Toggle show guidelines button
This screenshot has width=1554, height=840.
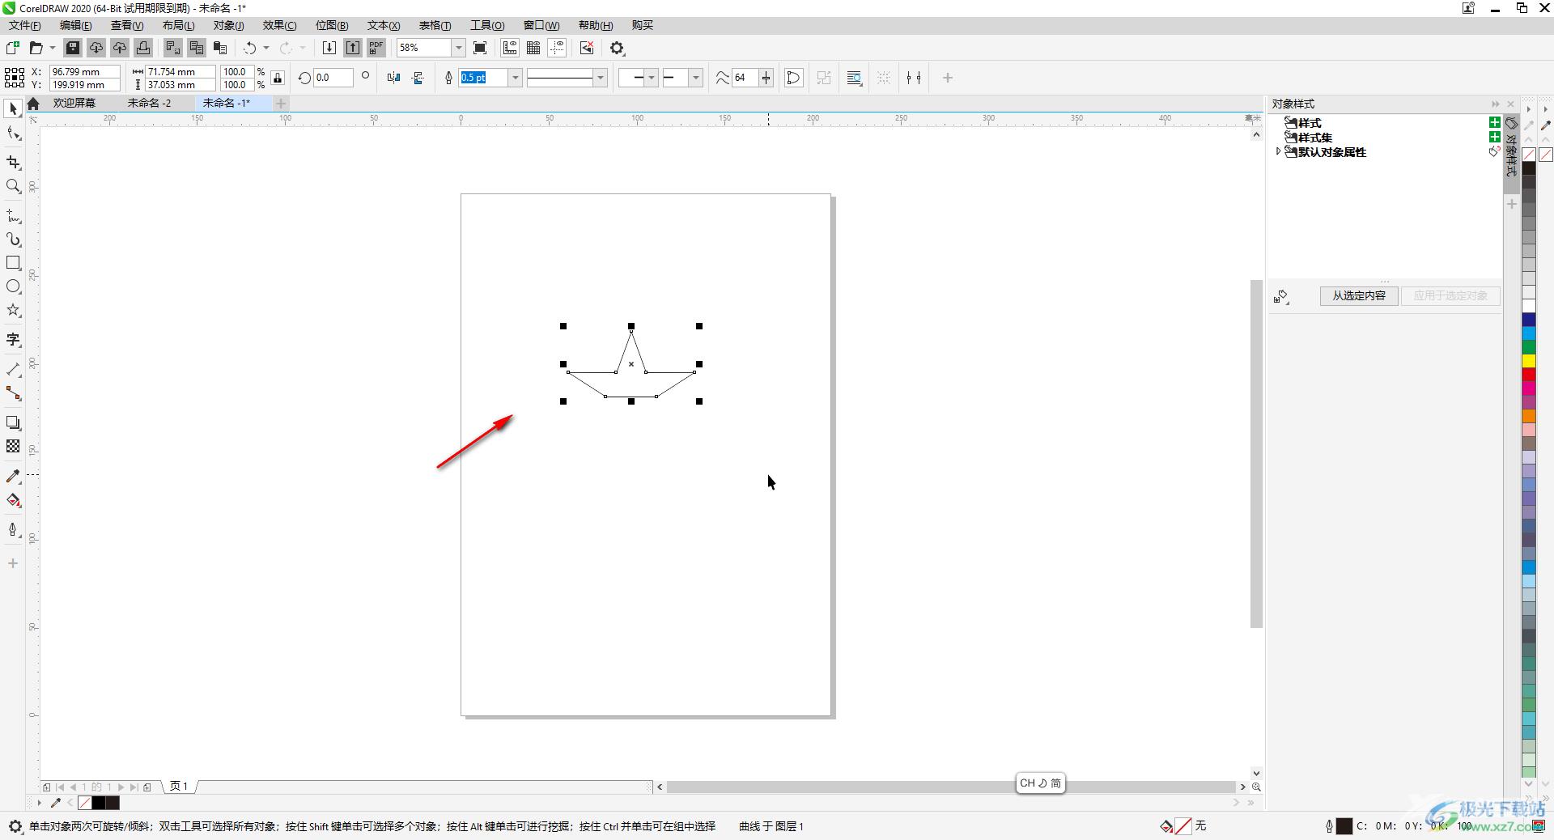coord(557,48)
